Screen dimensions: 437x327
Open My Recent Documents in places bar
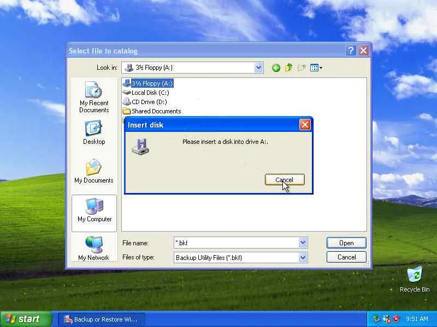94,97
